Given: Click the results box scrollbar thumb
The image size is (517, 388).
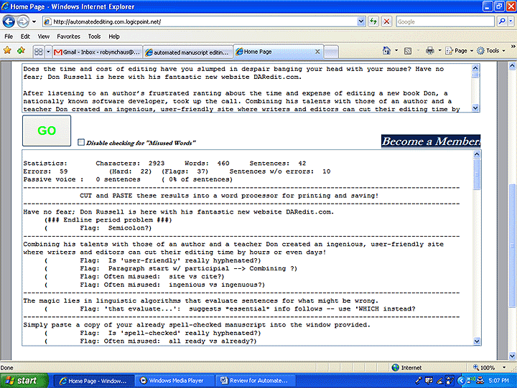Looking at the screenshot, I should (x=477, y=174).
